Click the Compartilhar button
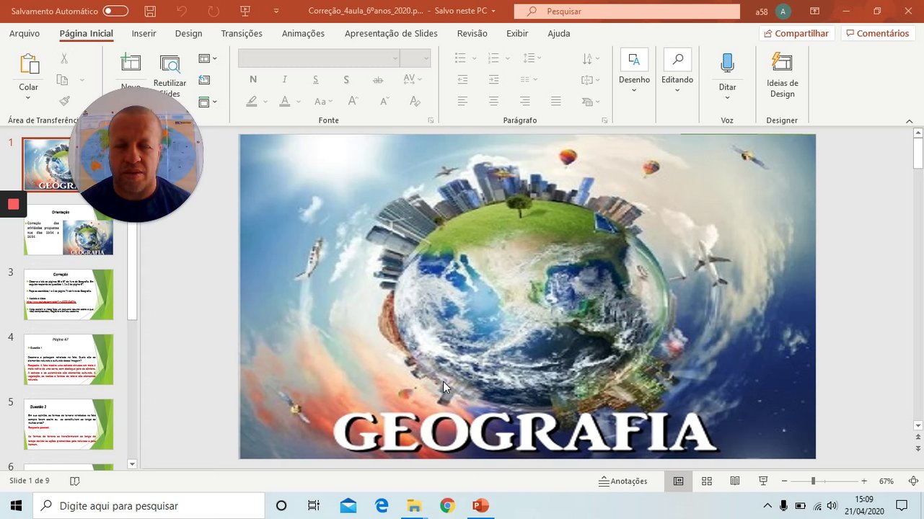This screenshot has width=924, height=519. pyautogui.click(x=796, y=33)
